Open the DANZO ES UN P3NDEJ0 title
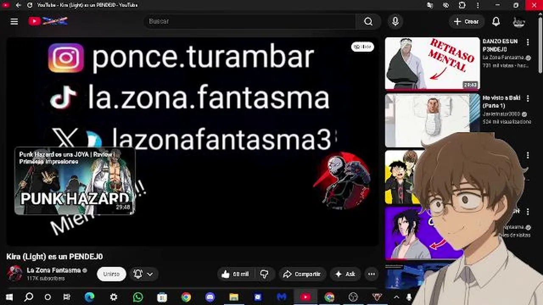Image resolution: width=543 pixels, height=305 pixels. pos(500,45)
